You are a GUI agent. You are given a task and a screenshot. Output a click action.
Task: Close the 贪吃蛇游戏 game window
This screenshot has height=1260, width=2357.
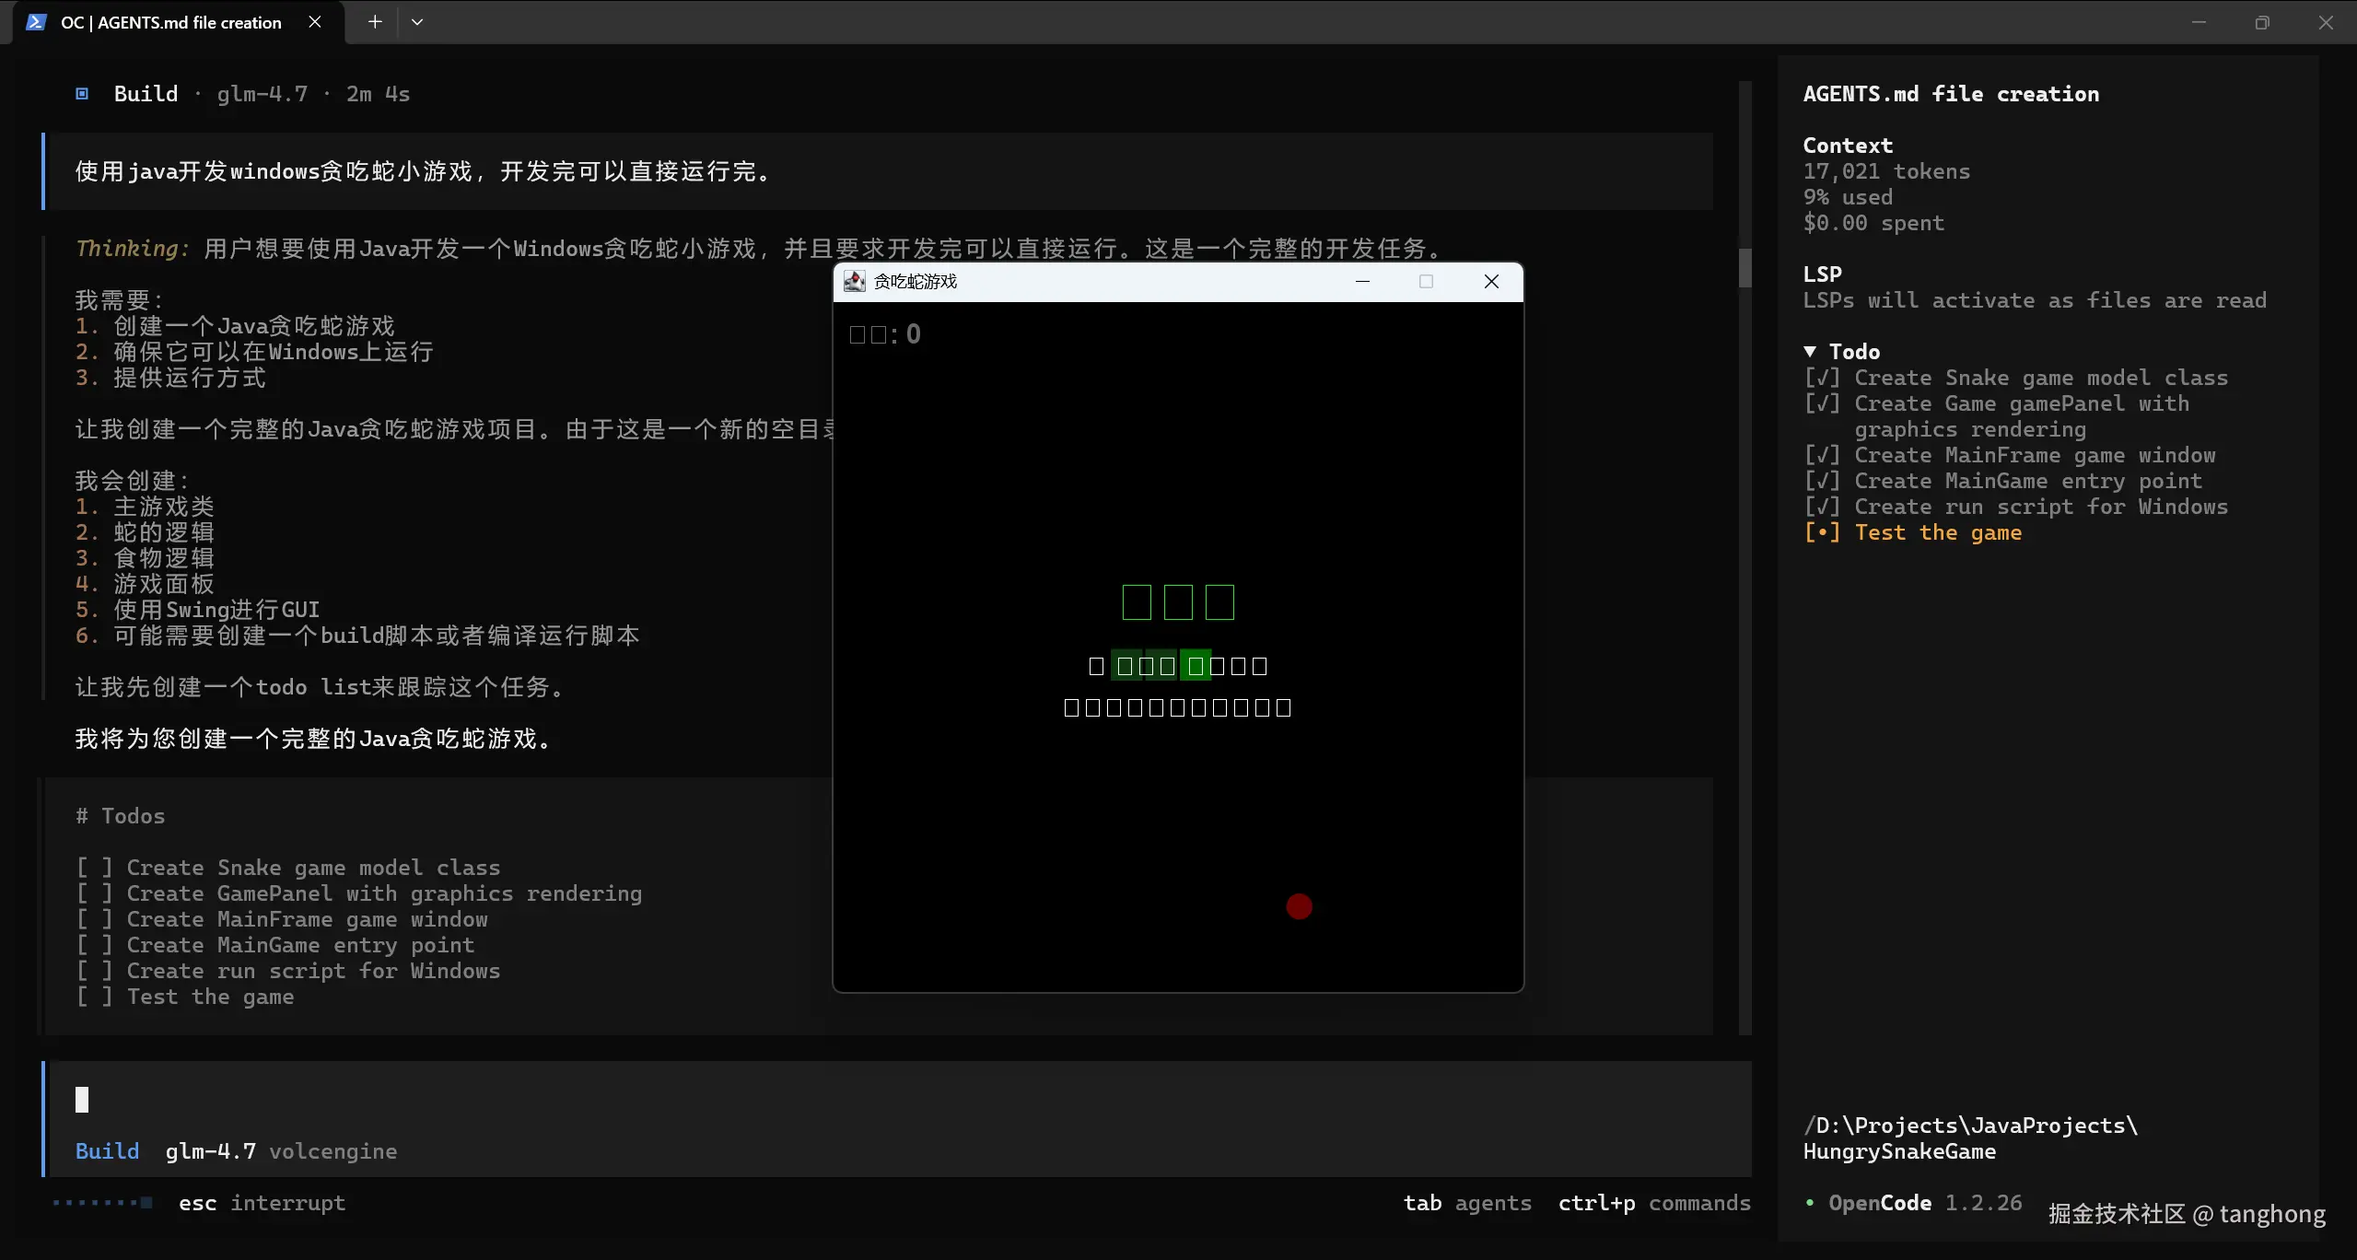point(1490,282)
